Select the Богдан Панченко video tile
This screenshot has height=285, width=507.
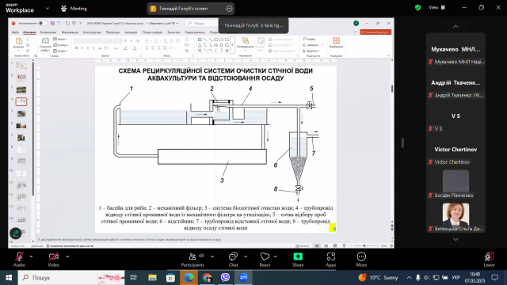(456, 183)
